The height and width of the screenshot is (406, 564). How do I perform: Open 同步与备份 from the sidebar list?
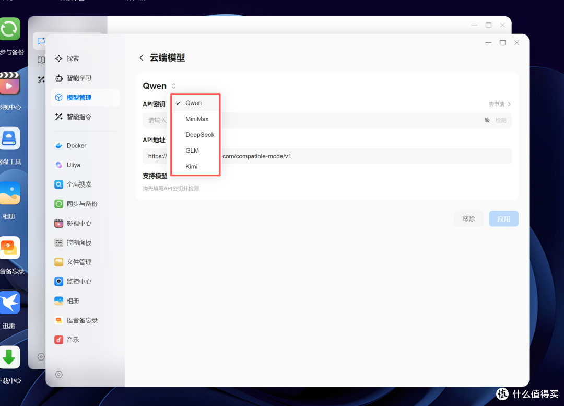point(85,204)
